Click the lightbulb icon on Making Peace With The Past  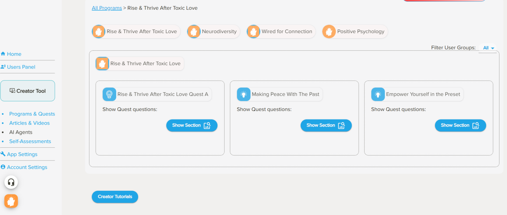[x=244, y=95]
